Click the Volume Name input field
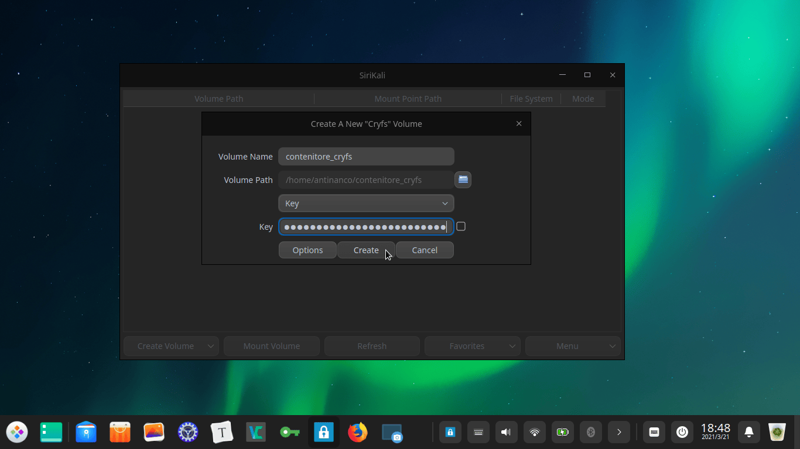 coord(366,156)
